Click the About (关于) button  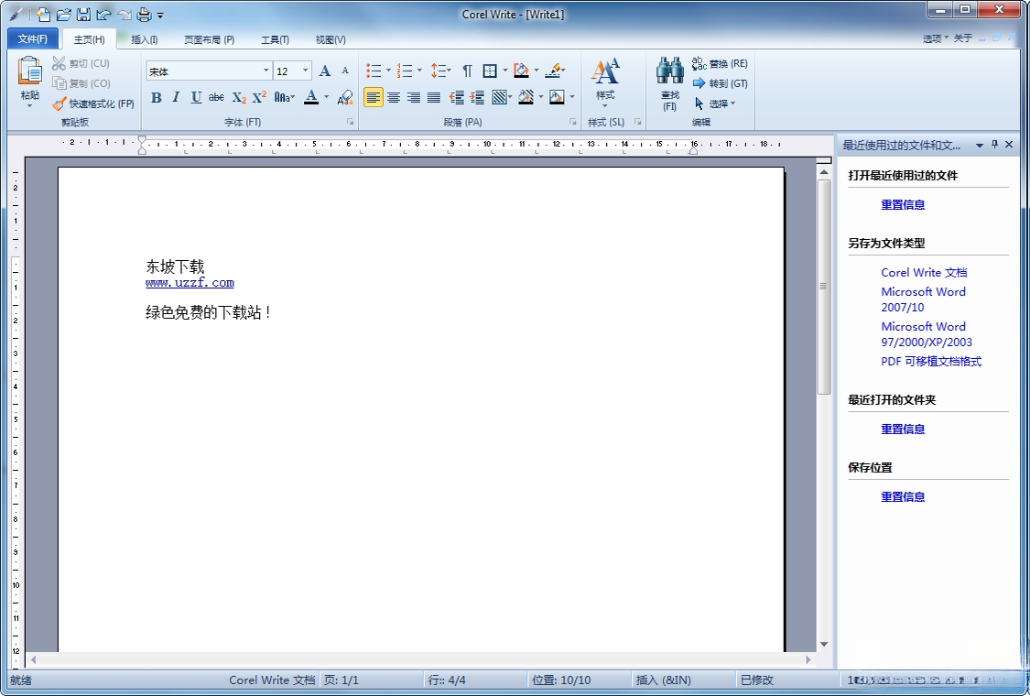(962, 38)
